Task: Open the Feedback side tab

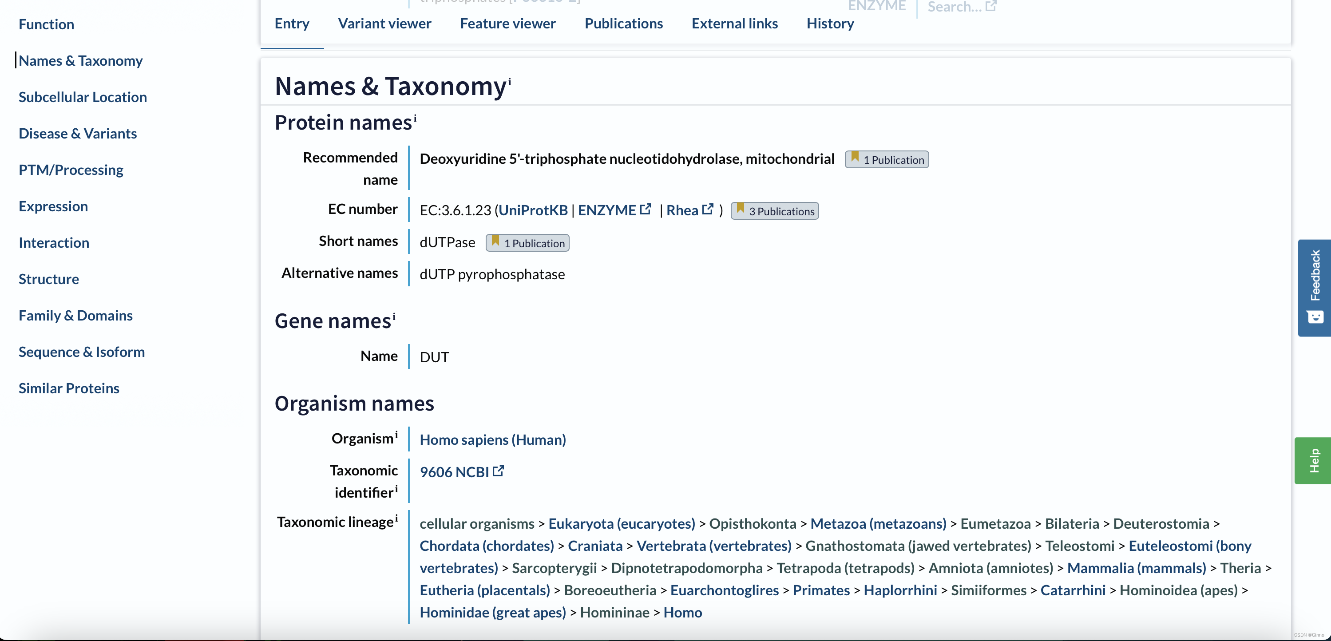Action: [x=1315, y=288]
